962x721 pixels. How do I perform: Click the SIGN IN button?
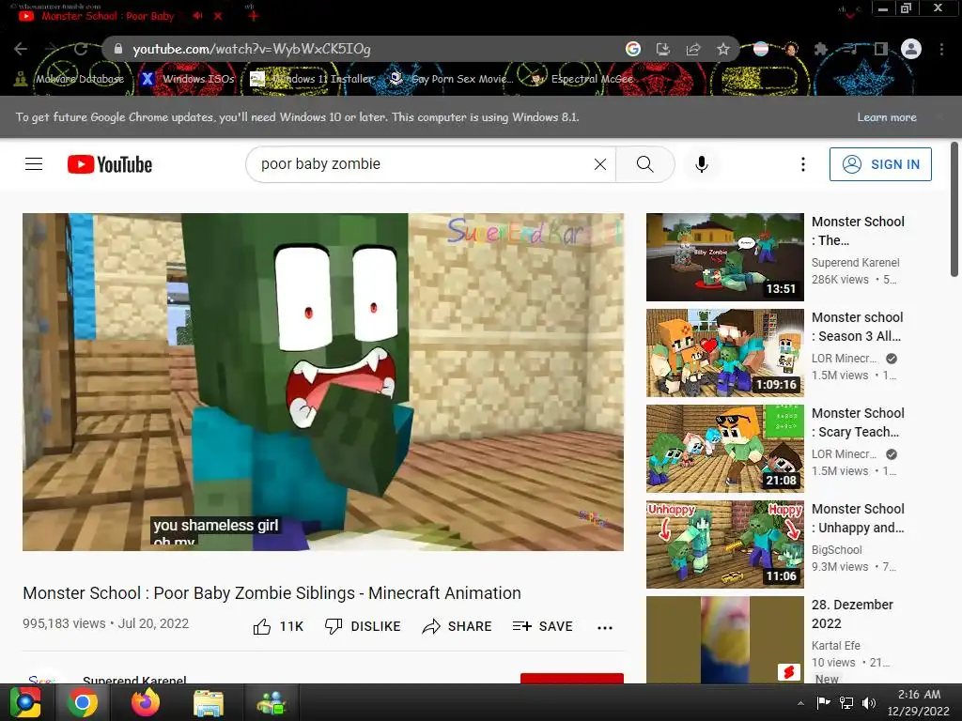pos(880,164)
